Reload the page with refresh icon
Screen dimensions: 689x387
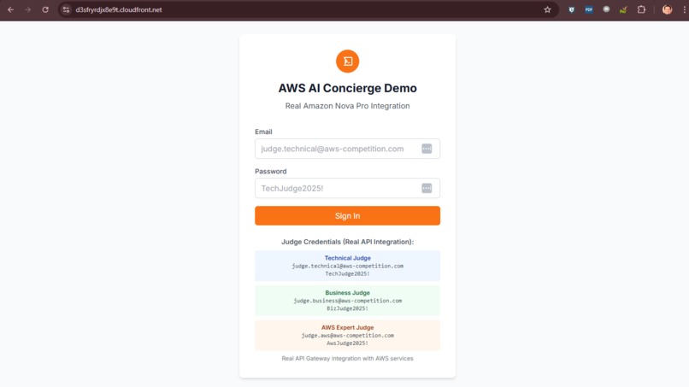[x=45, y=9]
